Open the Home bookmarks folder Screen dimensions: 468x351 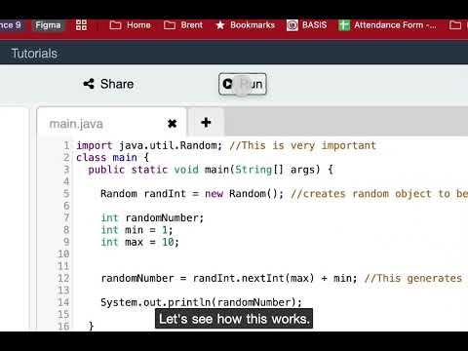click(x=130, y=25)
